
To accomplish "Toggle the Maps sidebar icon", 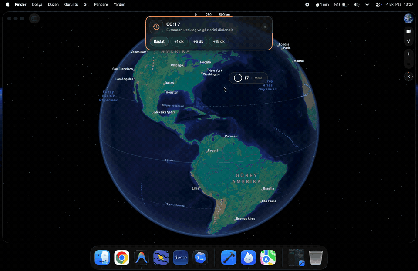I will [34, 18].
